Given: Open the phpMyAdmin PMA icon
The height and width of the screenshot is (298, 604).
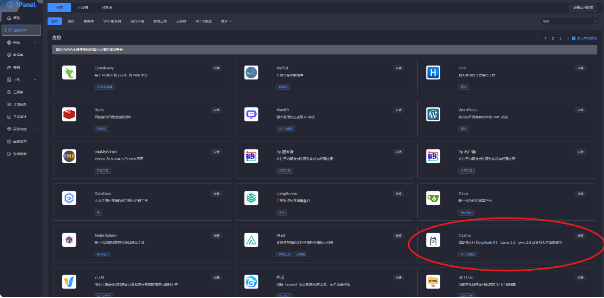Looking at the screenshot, I should (69, 157).
